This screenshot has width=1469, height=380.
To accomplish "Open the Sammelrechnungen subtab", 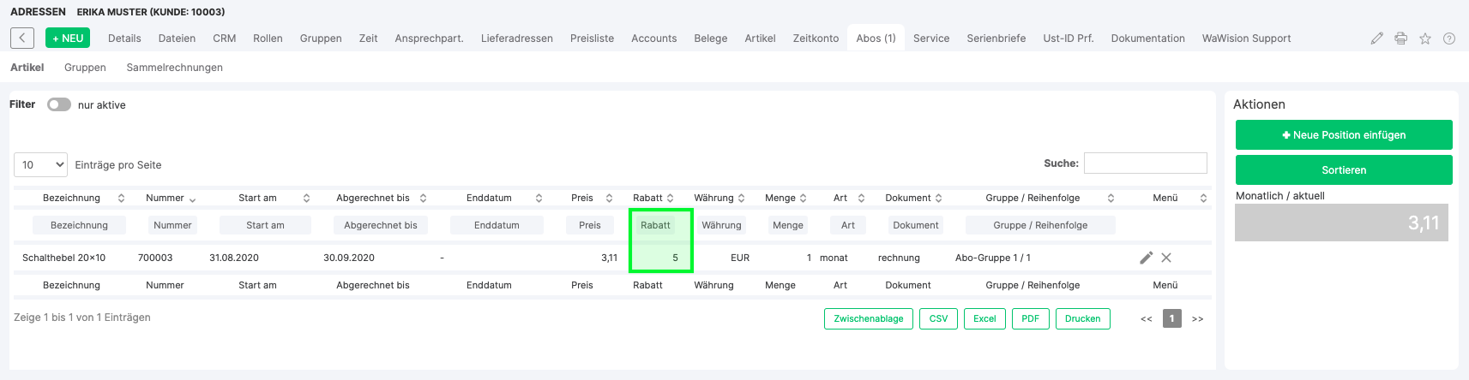I will pyautogui.click(x=174, y=68).
